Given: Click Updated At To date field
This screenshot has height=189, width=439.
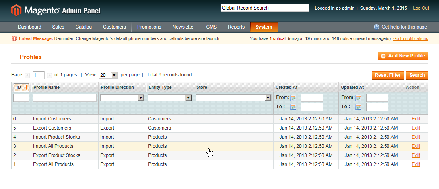Looking at the screenshot, I should [x=377, y=107].
